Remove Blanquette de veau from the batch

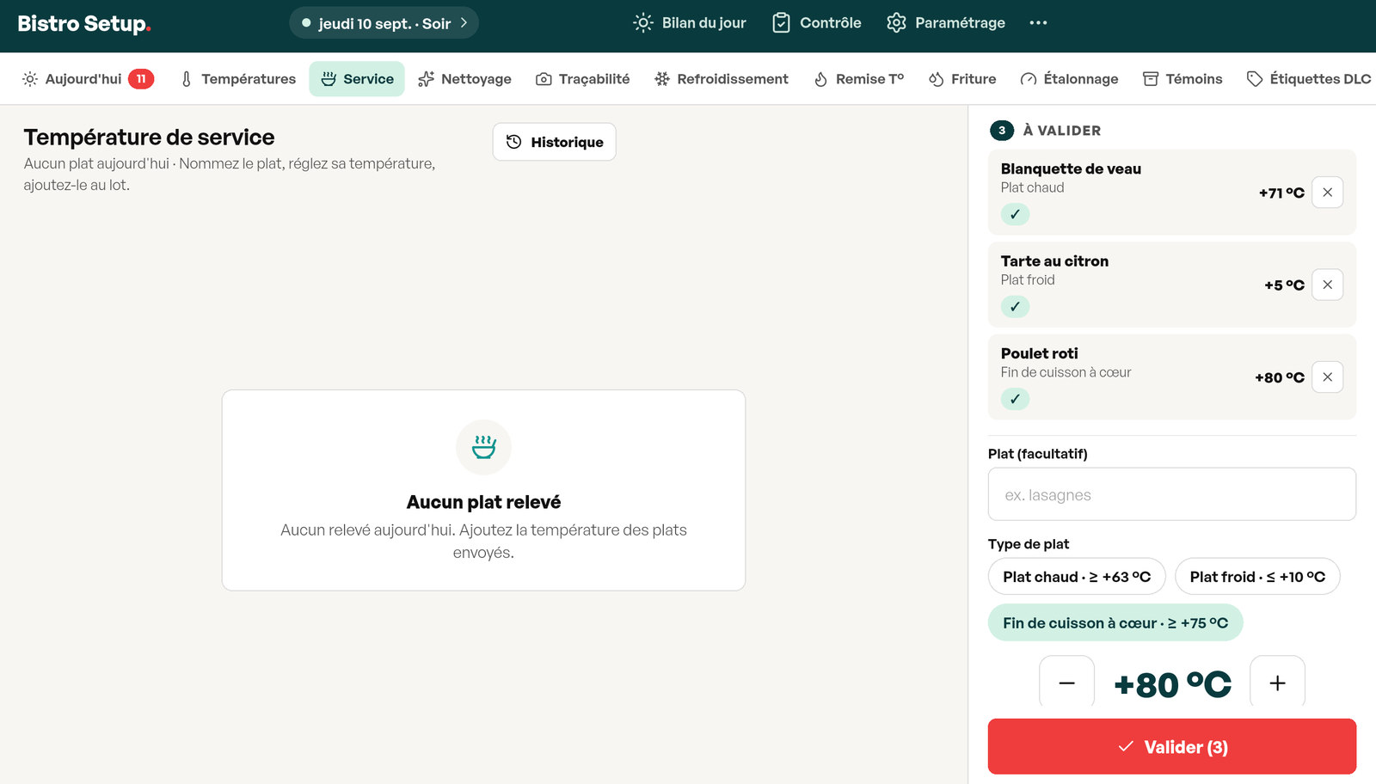[1327, 193]
